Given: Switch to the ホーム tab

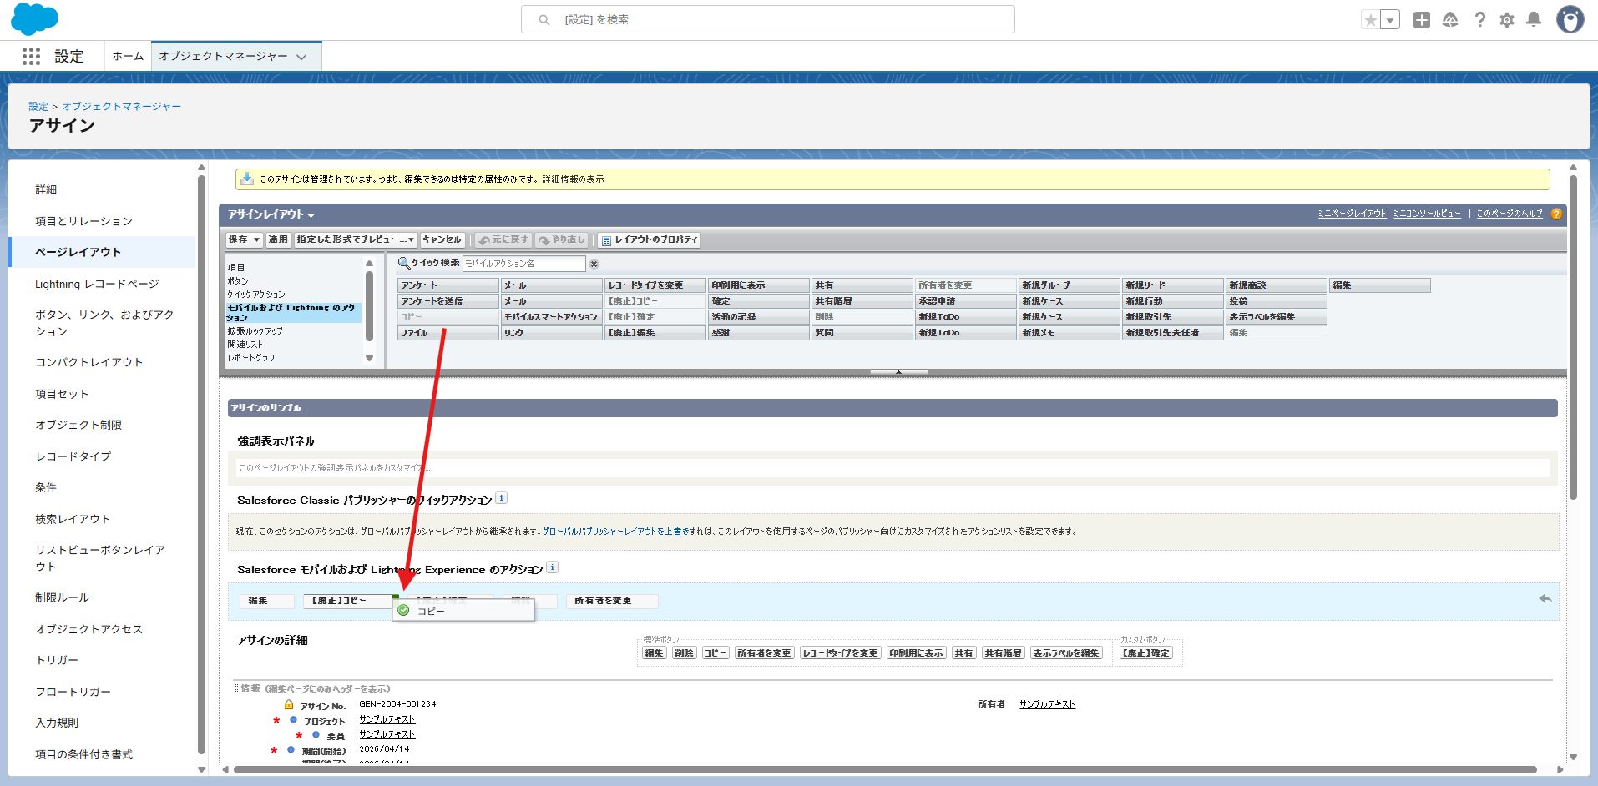Looking at the screenshot, I should pyautogui.click(x=128, y=56).
